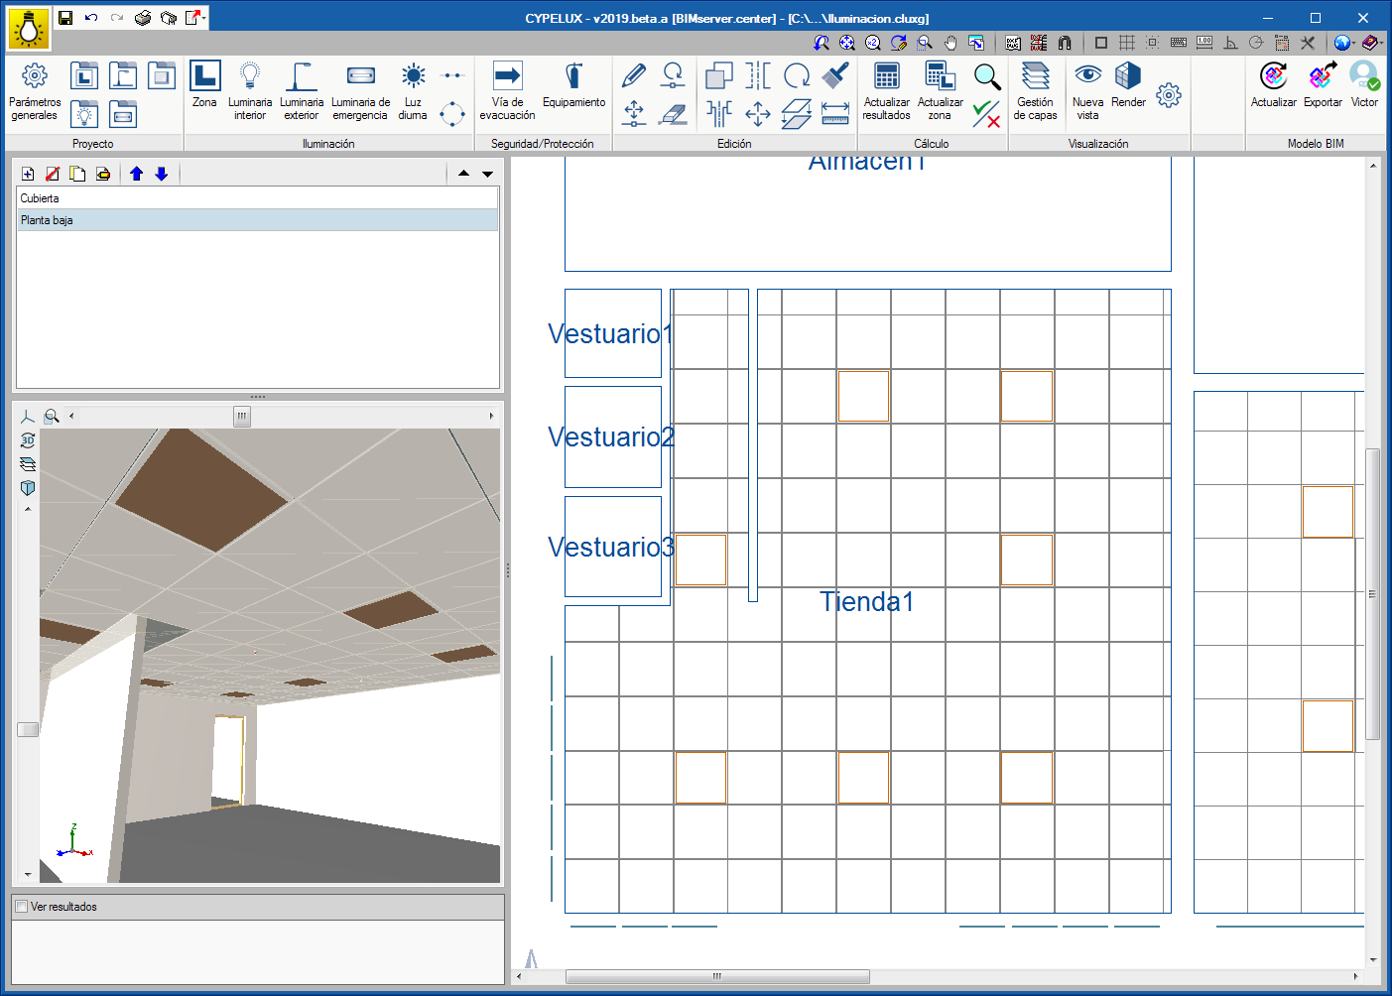1392x996 pixels.
Task: Expand the quick access toolbar dropdown arrow
Action: coord(204,17)
